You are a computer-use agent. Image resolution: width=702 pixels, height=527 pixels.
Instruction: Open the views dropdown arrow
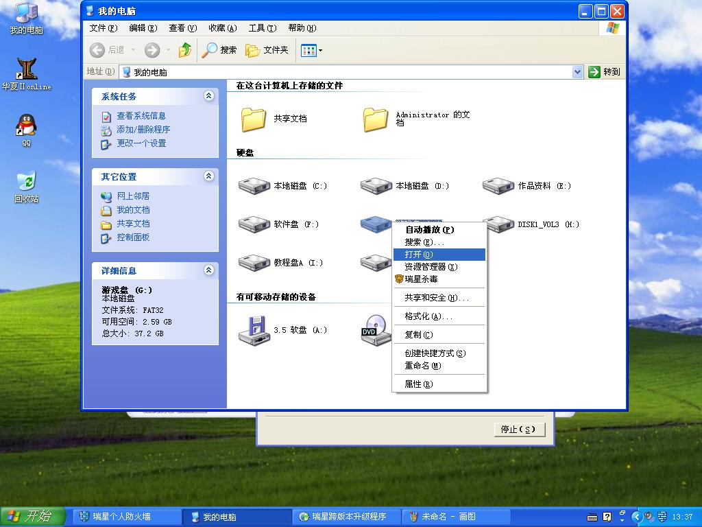click(321, 50)
